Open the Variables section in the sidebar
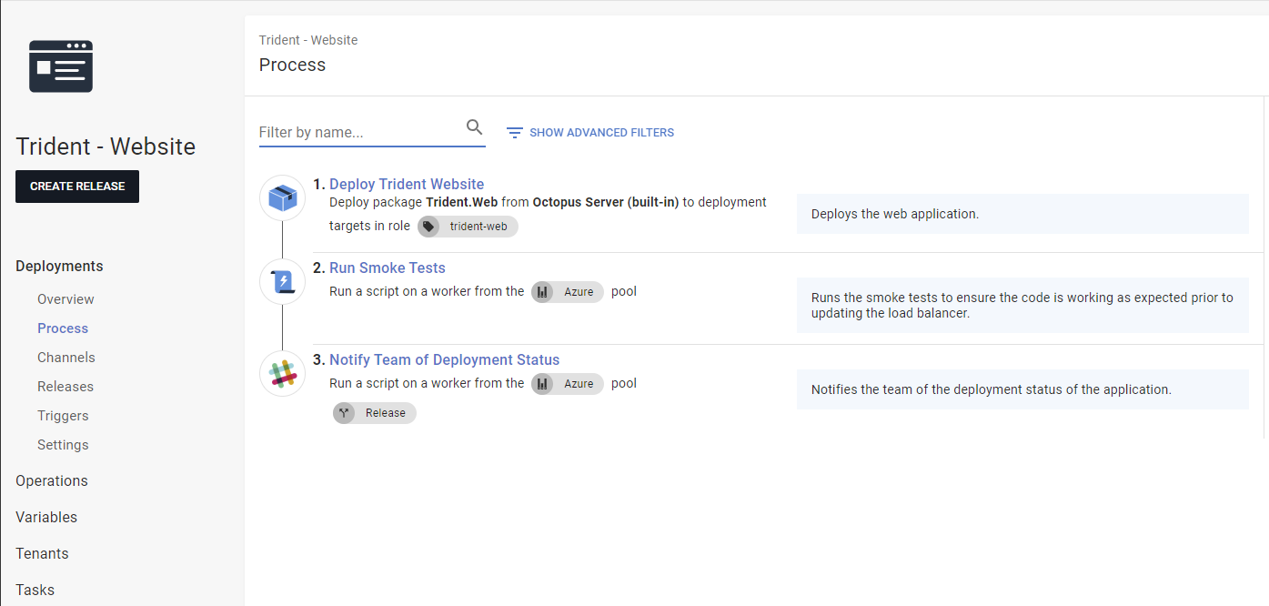 (x=45, y=517)
